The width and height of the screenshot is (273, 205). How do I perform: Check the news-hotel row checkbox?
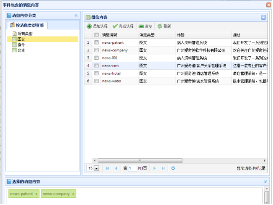pyautogui.click(x=96, y=73)
